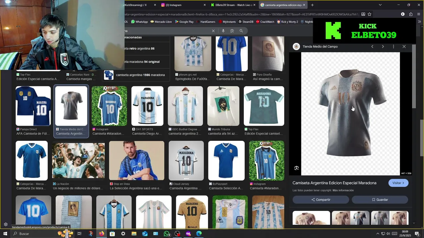Close the Instagram tab
The image size is (424, 238).
(204, 5)
